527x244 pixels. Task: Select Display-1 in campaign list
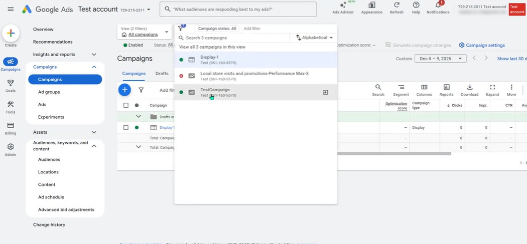point(256,60)
